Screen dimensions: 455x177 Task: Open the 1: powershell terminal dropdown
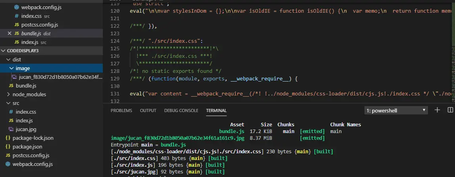pyautogui.click(x=396, y=110)
